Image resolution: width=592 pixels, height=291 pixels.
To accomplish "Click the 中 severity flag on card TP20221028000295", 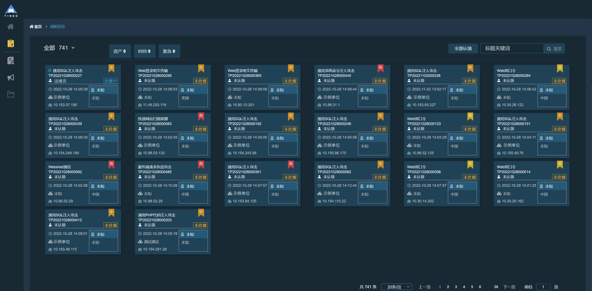I will point(201,68).
